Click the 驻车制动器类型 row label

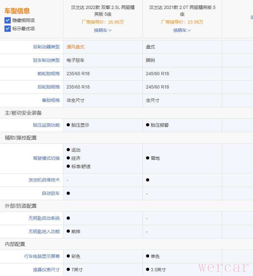[46, 60]
